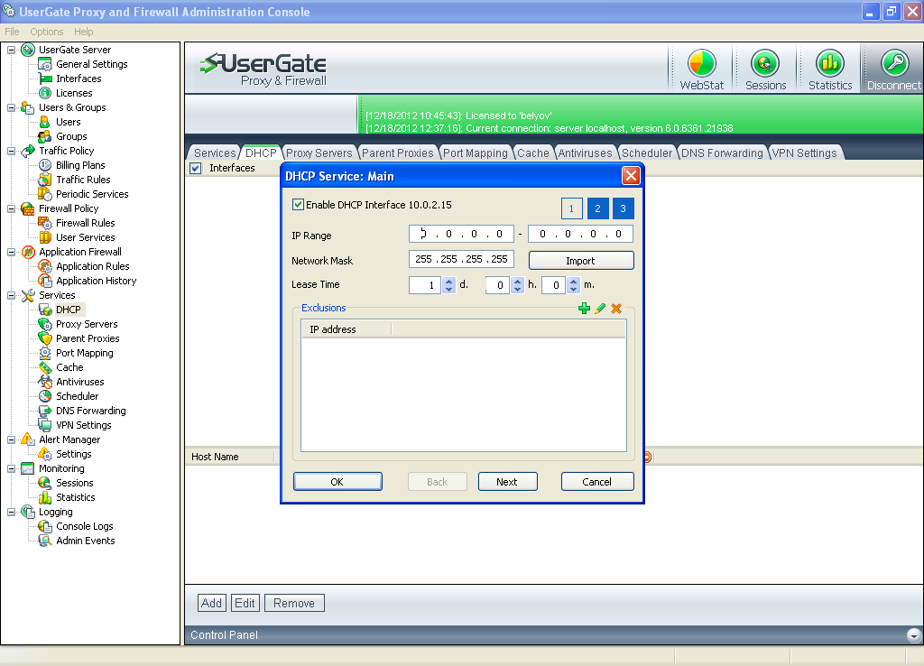Viewport: 924px width, 666px height.
Task: Toggle the Interfaces checkbox
Action: coord(196,169)
